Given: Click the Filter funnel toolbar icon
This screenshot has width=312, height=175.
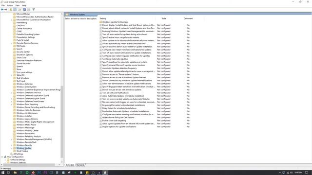Looking at the screenshot, I should (34, 10).
